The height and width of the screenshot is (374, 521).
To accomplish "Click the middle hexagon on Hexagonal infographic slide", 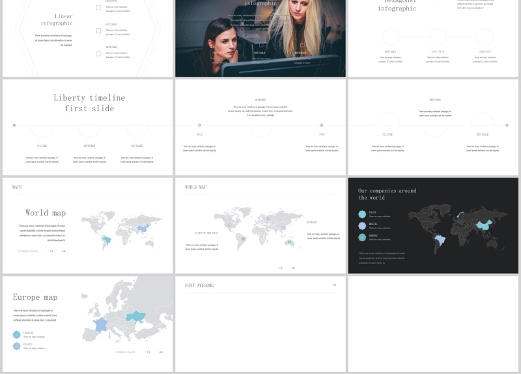I will click(x=438, y=36).
